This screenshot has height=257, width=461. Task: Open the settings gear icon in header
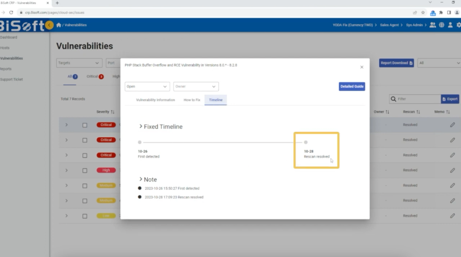[459, 25]
